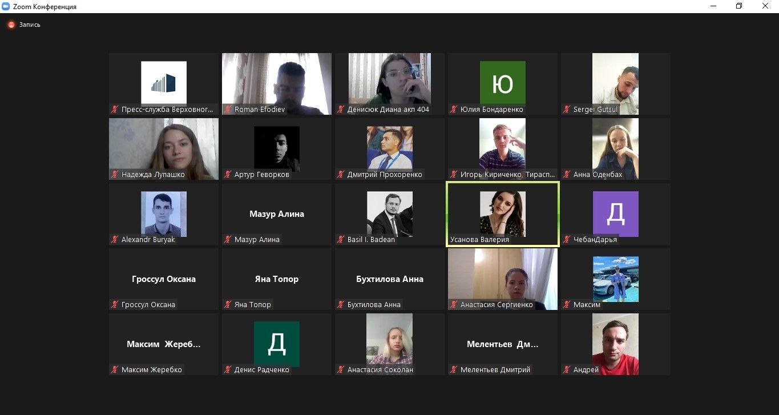Click muted mic icon beside Basil I. Badean
This screenshot has height=415, width=779.
[x=341, y=239]
